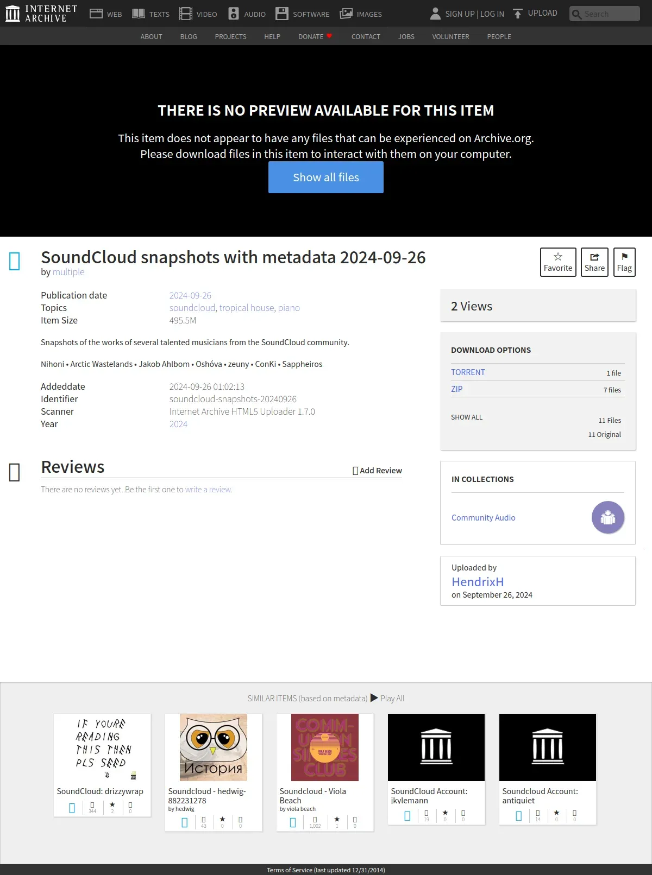Open the People menu item
This screenshot has height=875, width=652.
point(499,36)
